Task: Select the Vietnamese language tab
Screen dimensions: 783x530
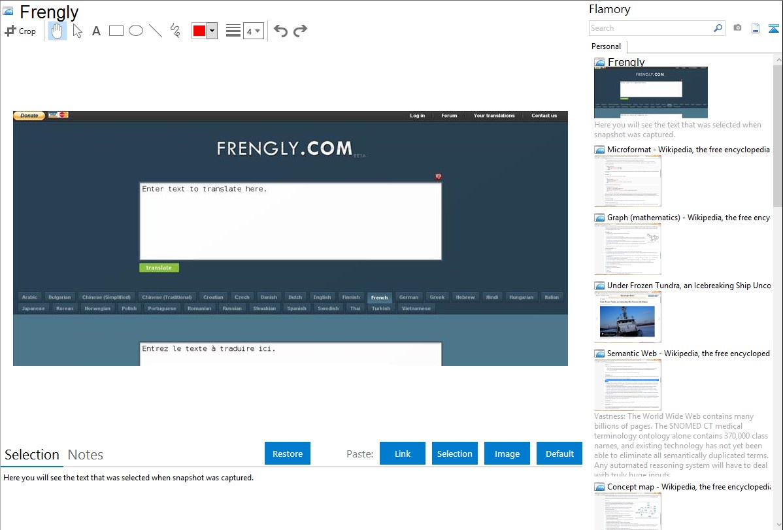Action: pyautogui.click(x=416, y=308)
